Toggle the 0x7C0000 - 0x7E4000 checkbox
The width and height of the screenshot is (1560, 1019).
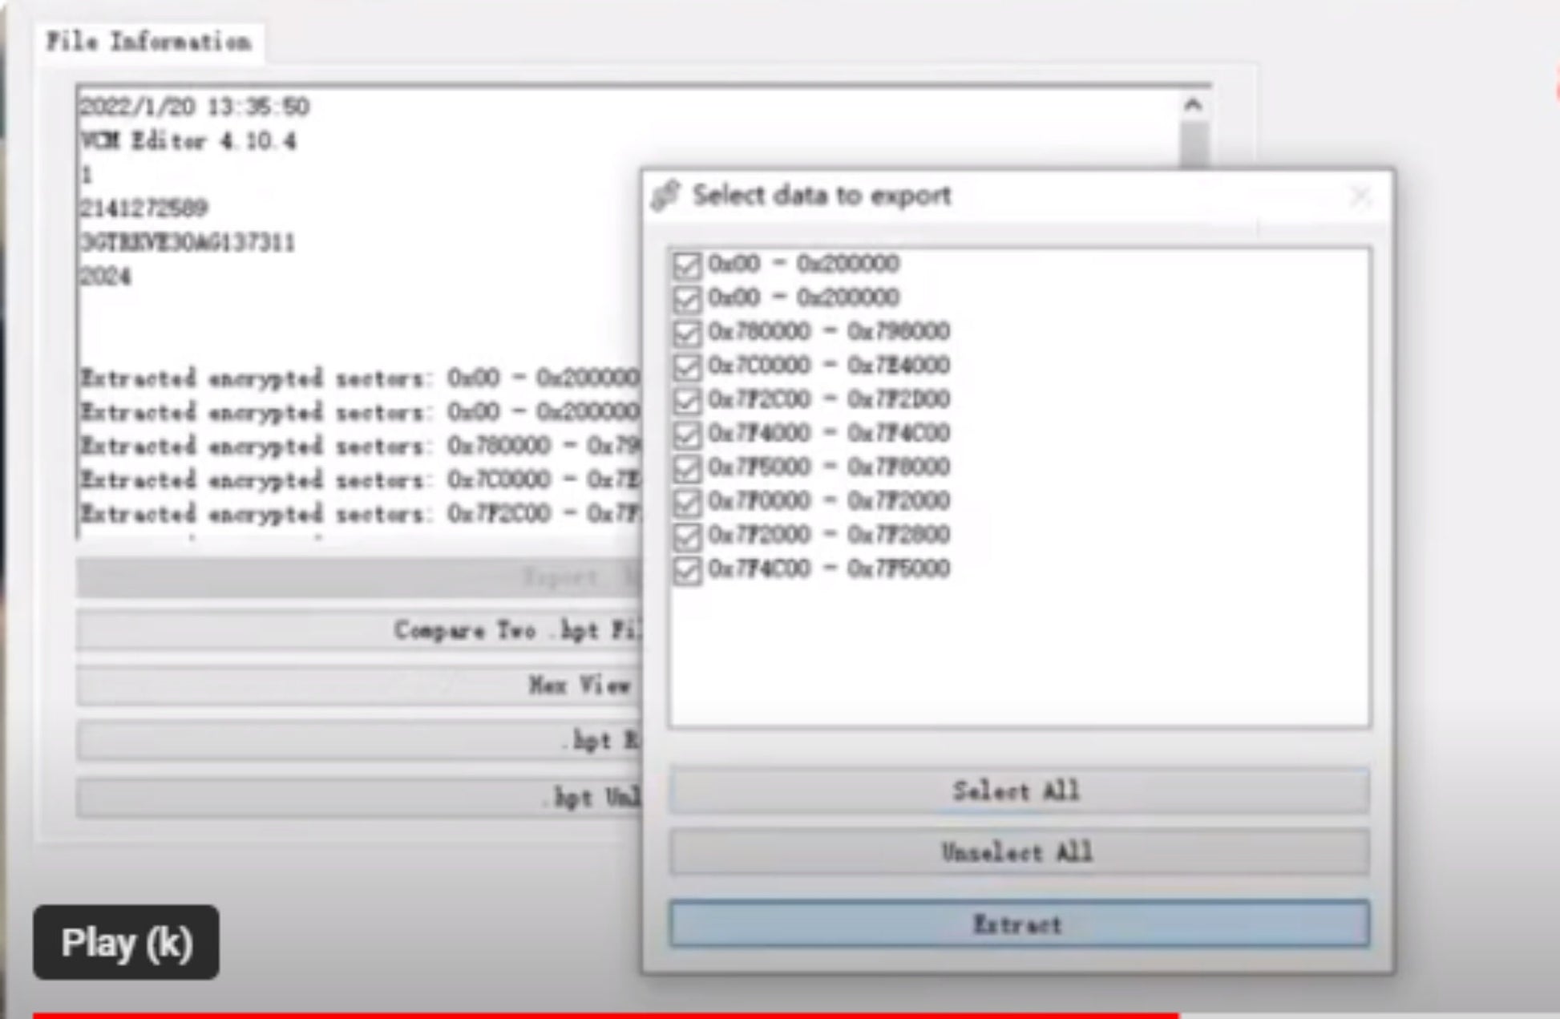pos(686,367)
